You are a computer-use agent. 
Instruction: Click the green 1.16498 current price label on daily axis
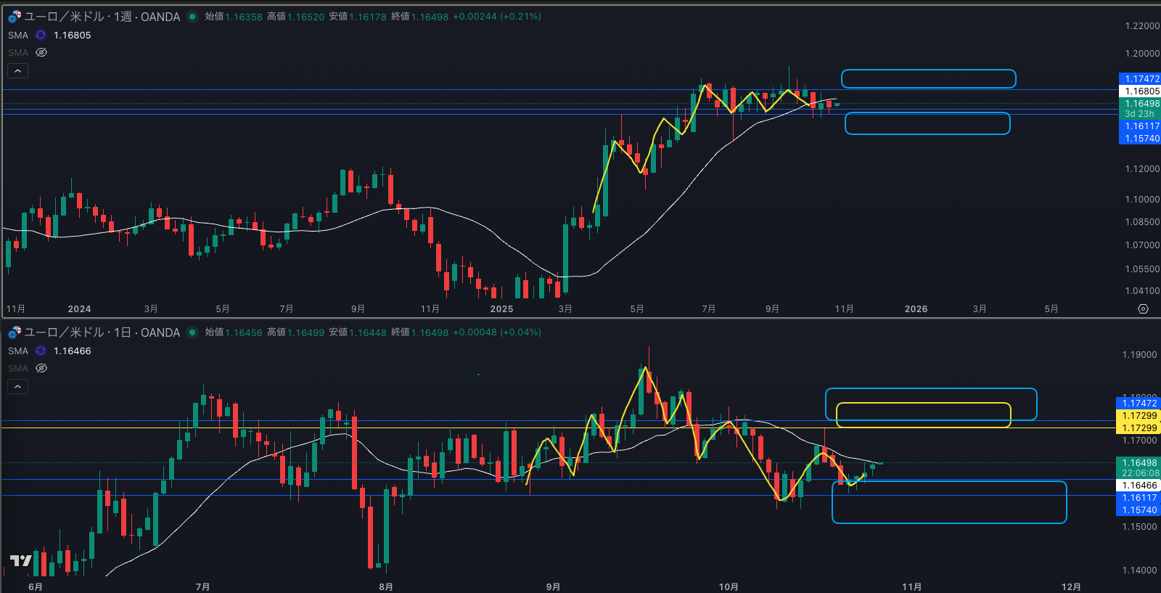[x=1139, y=463]
